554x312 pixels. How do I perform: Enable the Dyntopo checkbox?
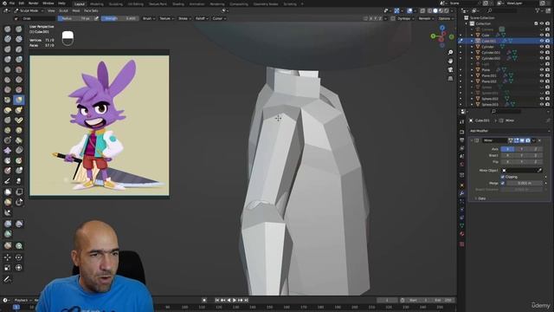pyautogui.click(x=393, y=18)
